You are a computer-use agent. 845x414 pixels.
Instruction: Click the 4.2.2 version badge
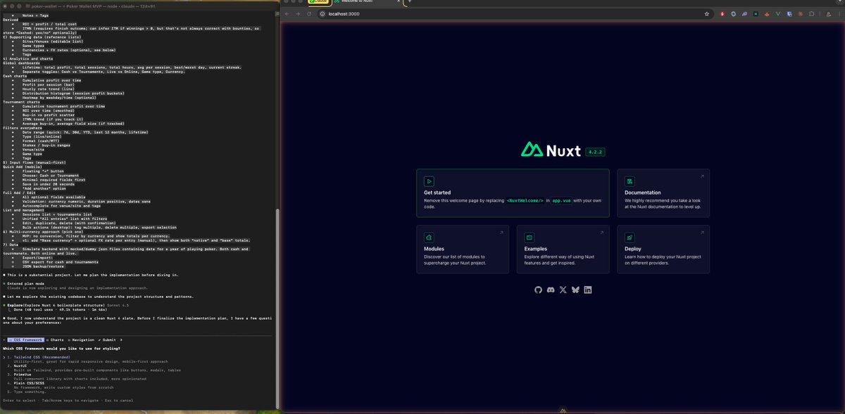[x=596, y=151]
